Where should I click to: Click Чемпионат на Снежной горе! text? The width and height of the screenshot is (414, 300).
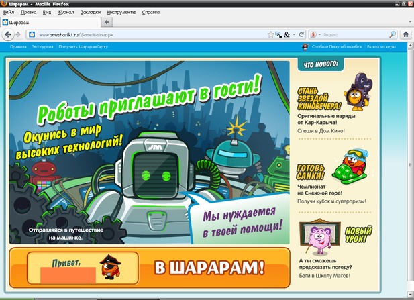pos(320,190)
